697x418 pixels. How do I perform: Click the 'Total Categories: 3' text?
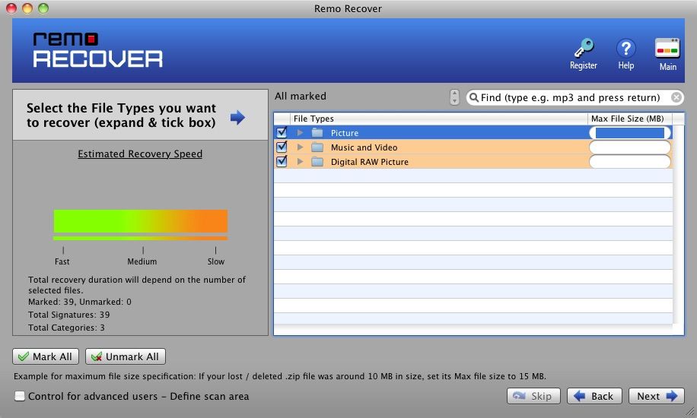tap(66, 328)
